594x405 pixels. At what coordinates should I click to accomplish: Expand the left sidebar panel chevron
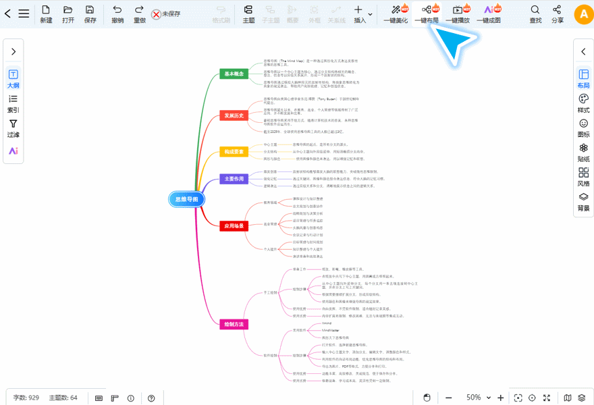[x=13, y=51]
